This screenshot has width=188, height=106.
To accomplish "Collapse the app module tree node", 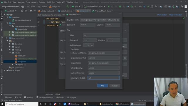I will 5,14.
